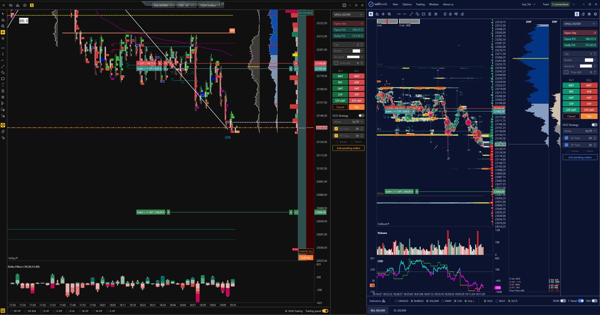Screen dimensions: 600x315
Task: Switch to the ES-202509 tab
Action: click(x=399, y=311)
